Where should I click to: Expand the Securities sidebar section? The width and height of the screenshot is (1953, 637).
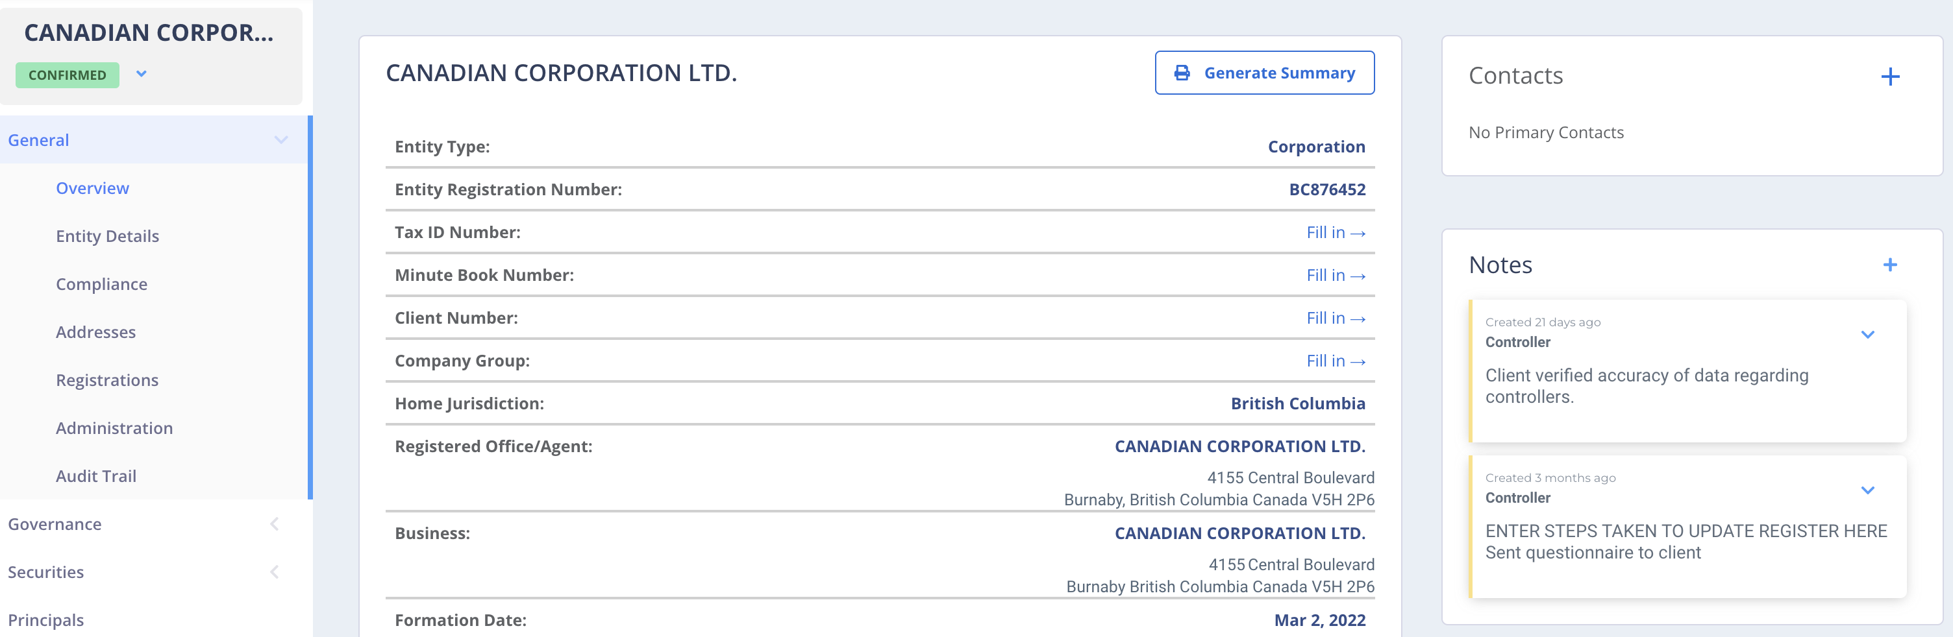(x=275, y=572)
